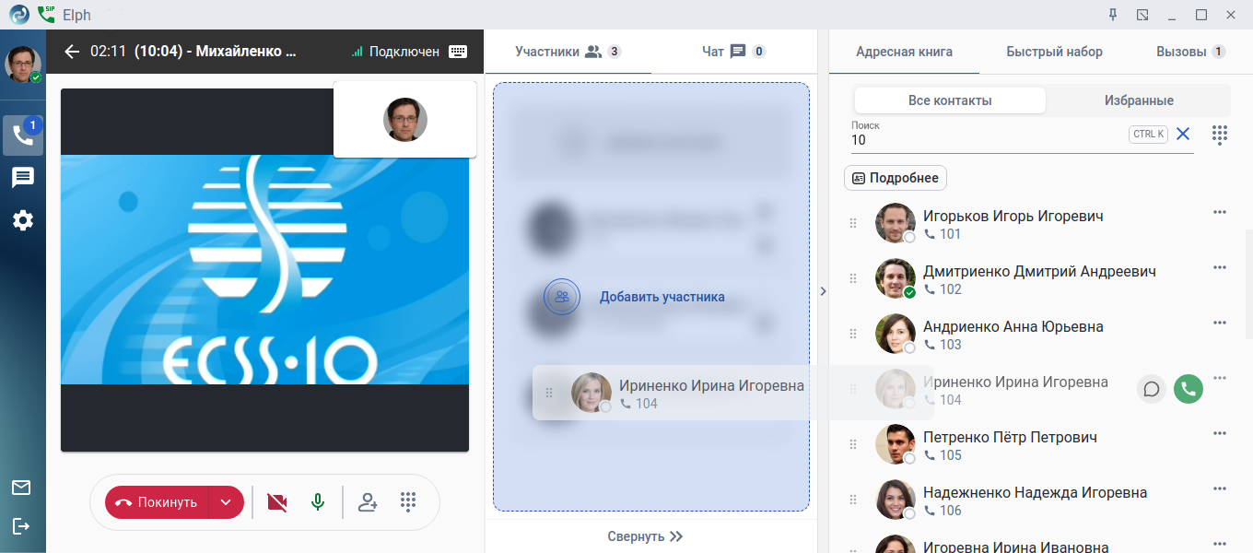The image size is (1253, 553).
Task: Open more options for Дмитриенко Дмитрий Андреевич
Action: coord(1220,267)
